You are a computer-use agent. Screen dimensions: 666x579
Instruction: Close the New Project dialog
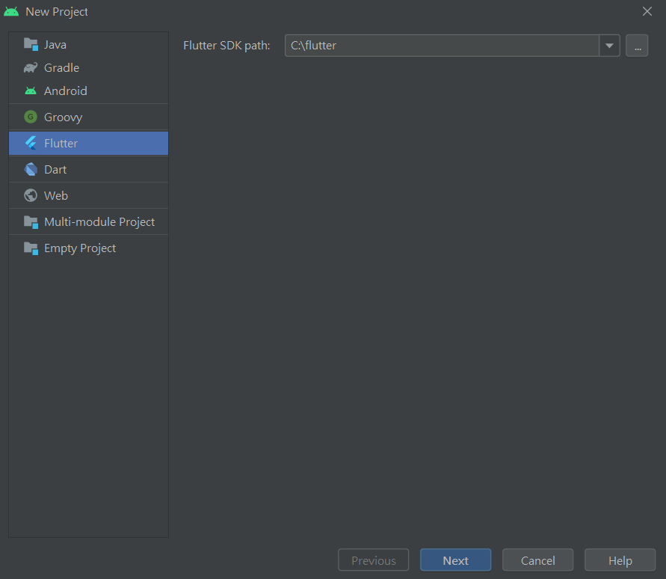(647, 11)
